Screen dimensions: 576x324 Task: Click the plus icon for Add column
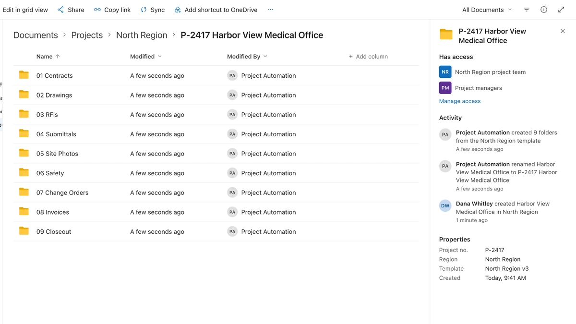(351, 57)
